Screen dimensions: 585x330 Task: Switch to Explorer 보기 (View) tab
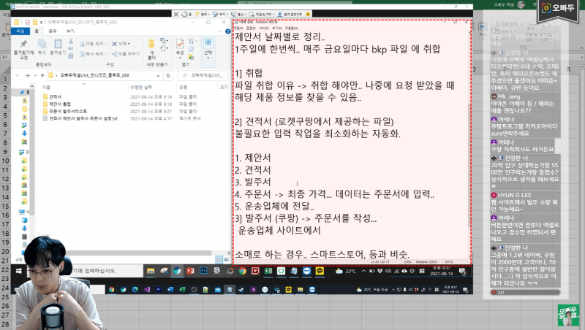[70, 31]
